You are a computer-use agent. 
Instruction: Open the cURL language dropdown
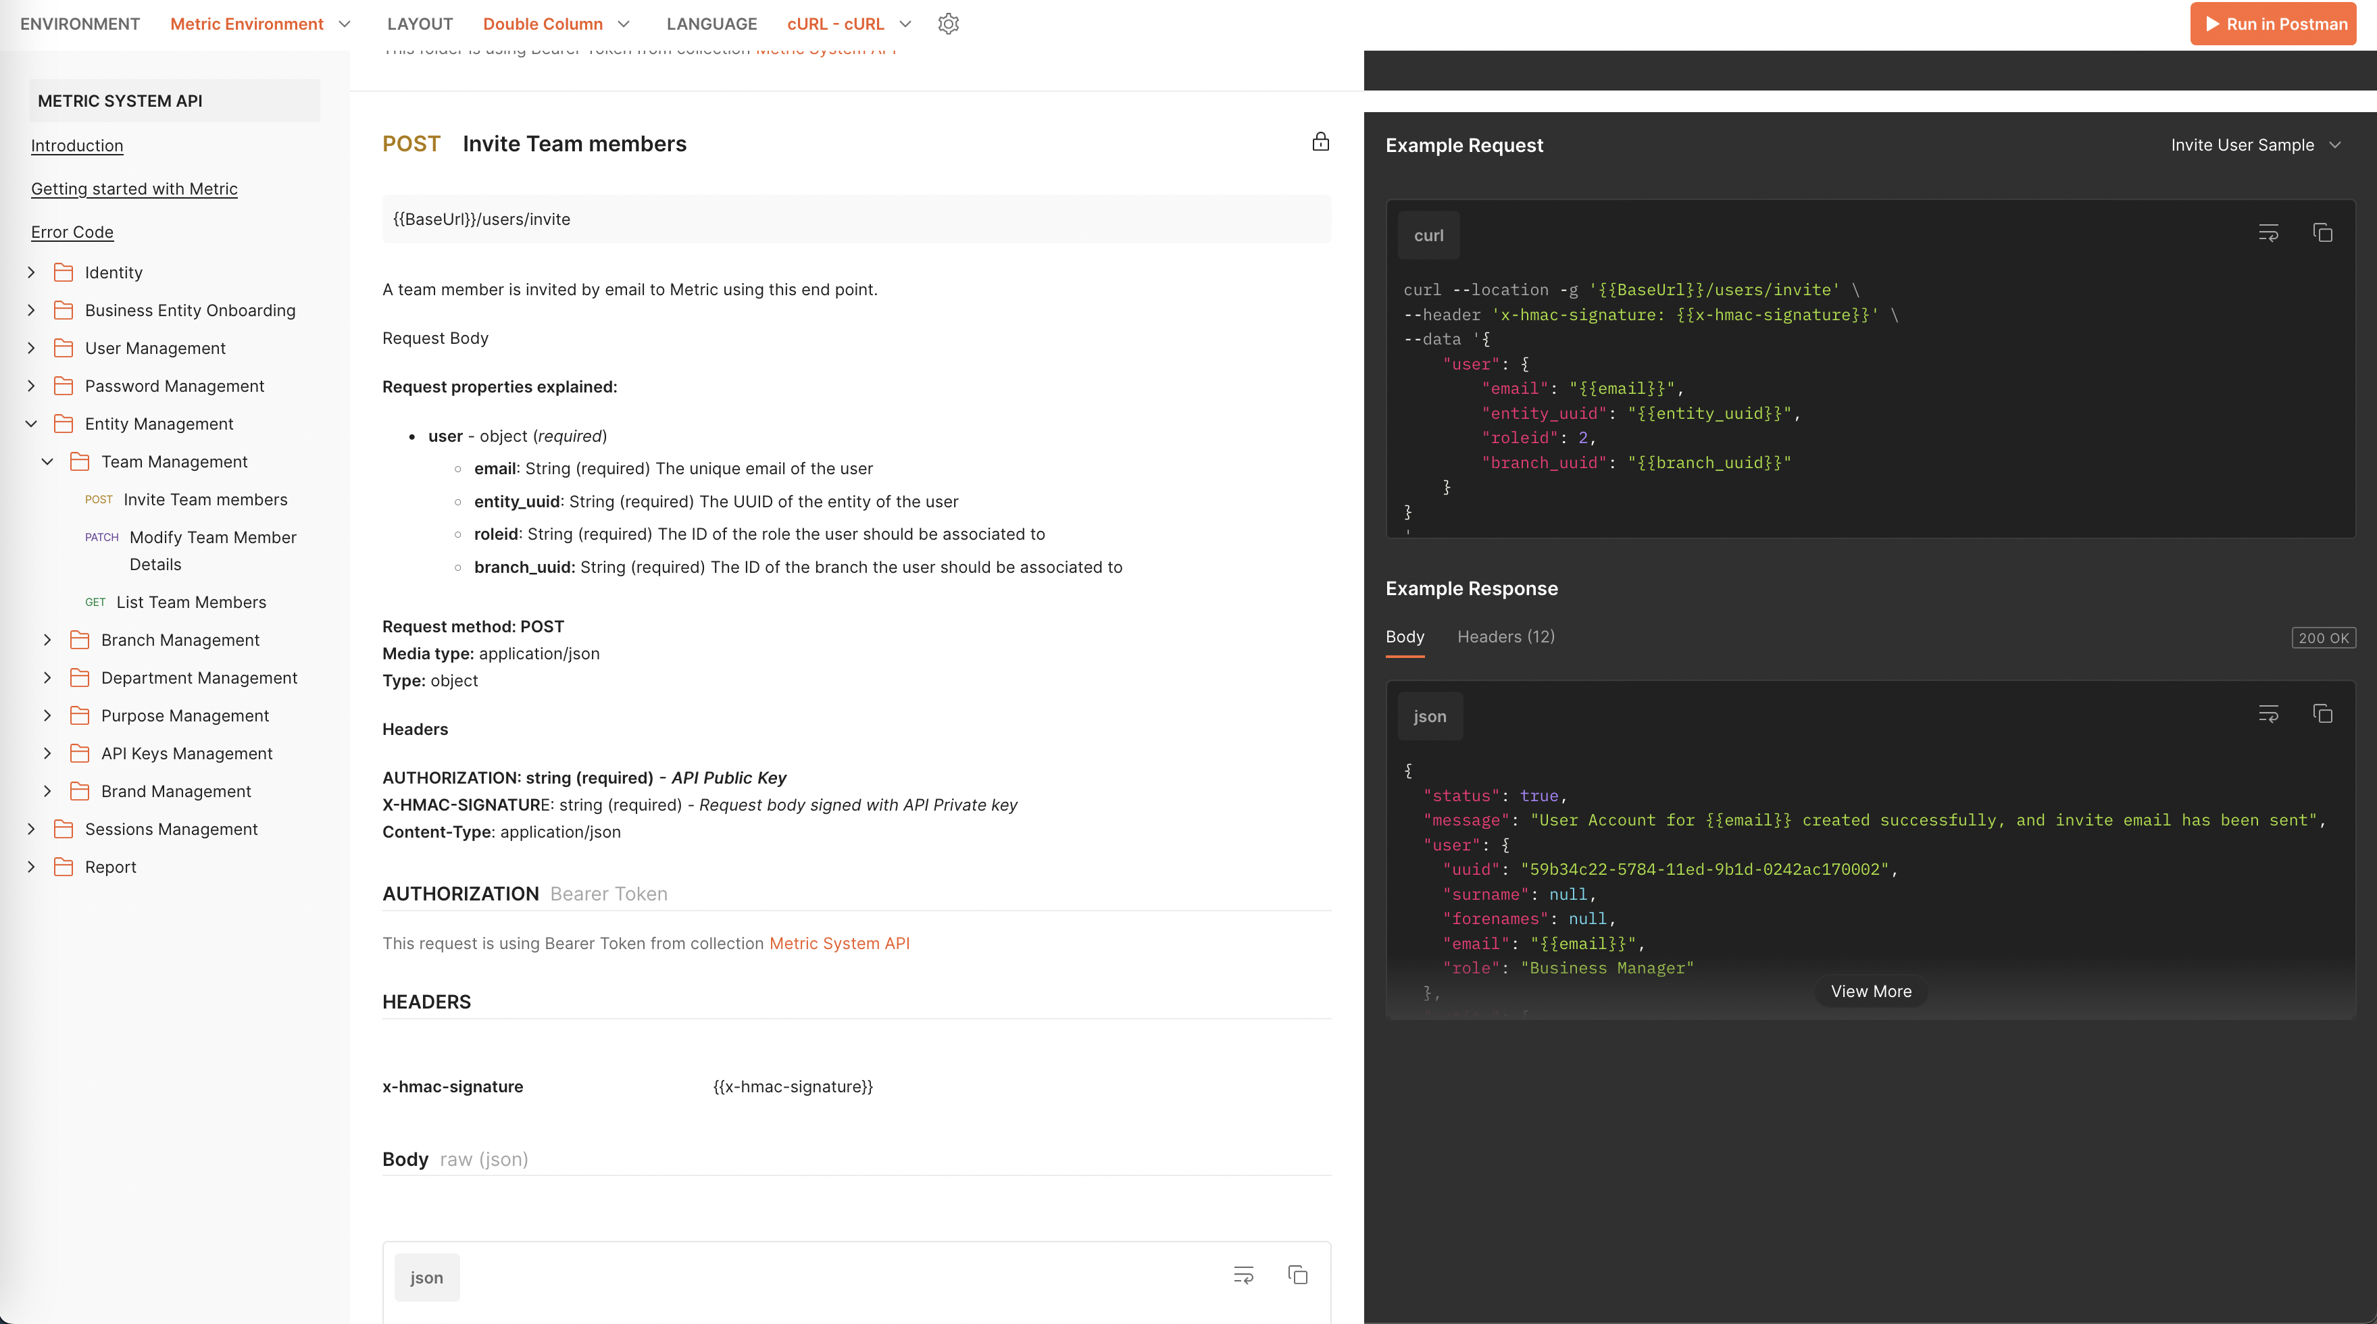click(x=849, y=24)
